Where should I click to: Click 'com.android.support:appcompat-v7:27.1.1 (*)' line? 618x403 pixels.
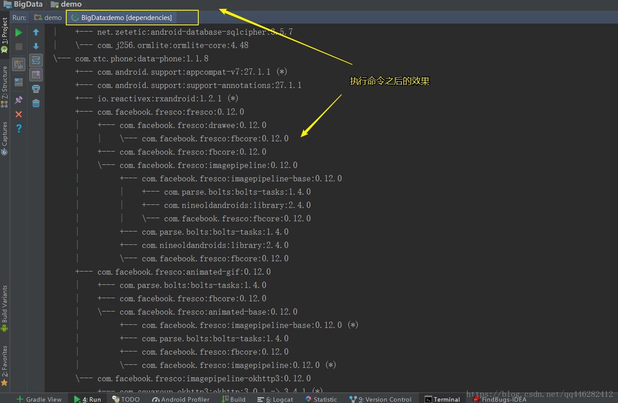tap(192, 72)
